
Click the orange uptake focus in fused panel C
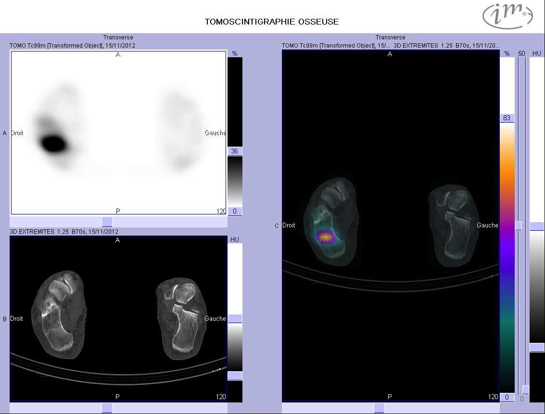(326, 237)
